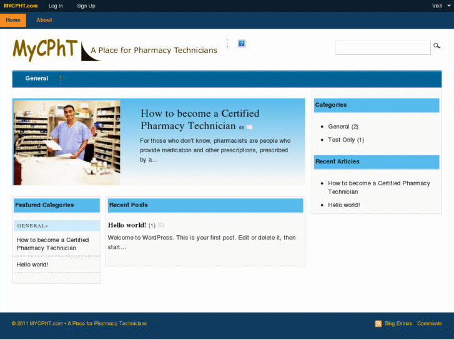454x340 pixels.
Task: Click the blue question mark icon
Action: [242, 44]
